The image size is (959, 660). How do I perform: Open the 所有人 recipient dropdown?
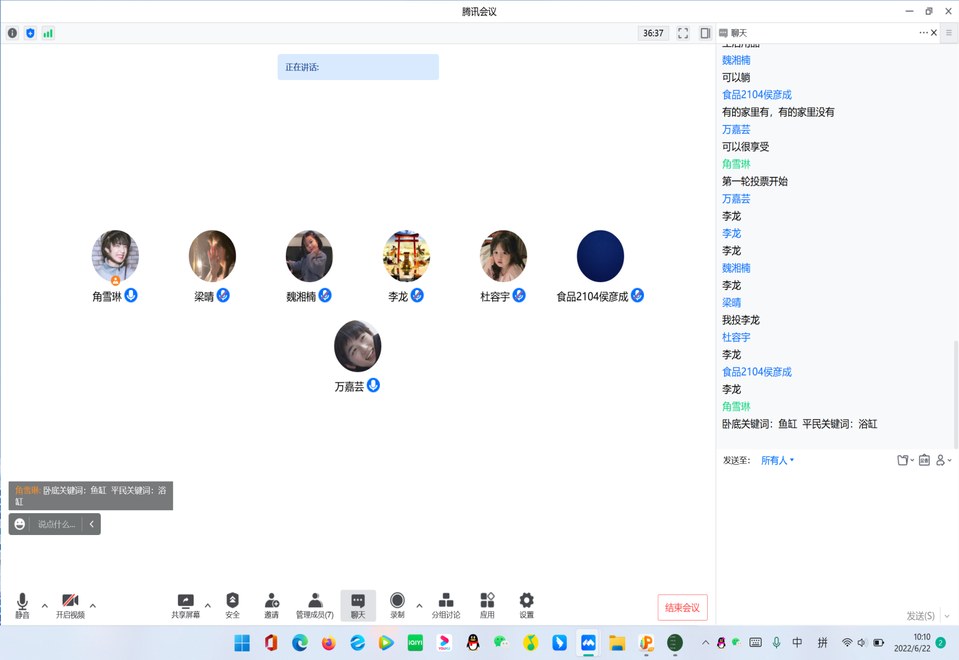click(x=777, y=460)
